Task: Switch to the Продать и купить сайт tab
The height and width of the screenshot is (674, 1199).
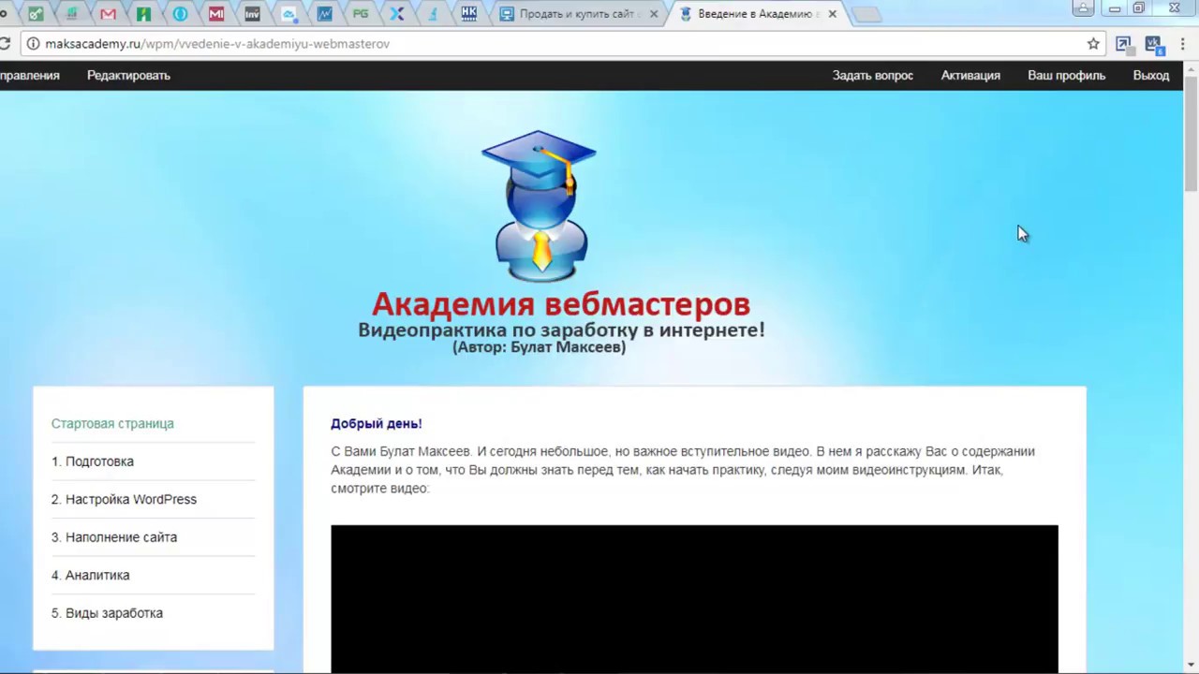Action: coord(578,14)
